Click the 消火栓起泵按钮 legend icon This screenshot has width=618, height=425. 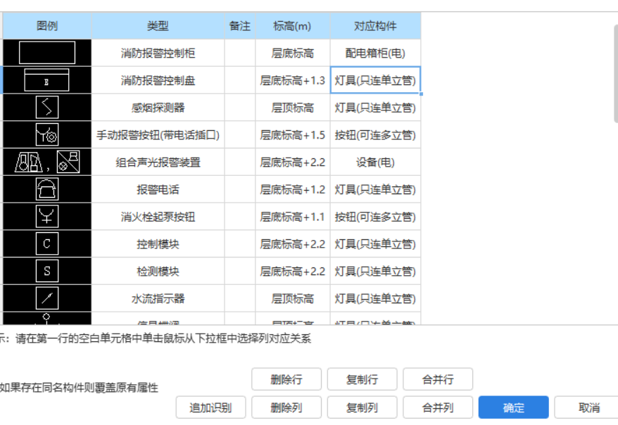(x=47, y=216)
